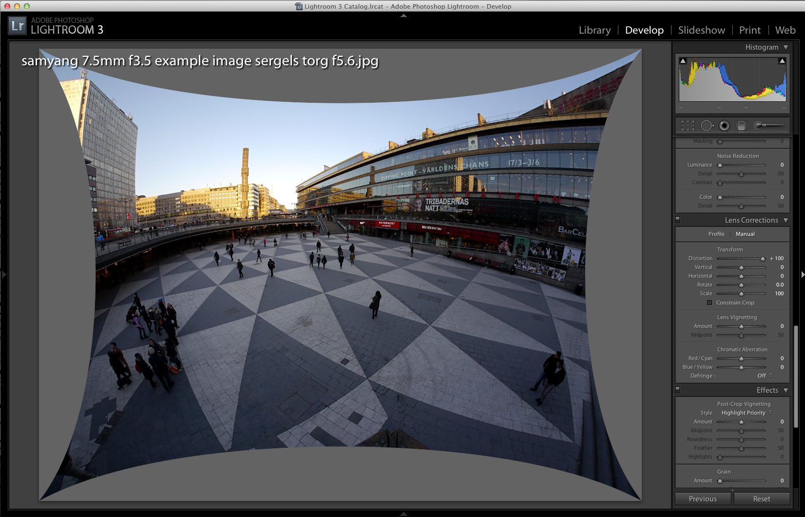Toggle the Lens Corrections panel switch
The image size is (805, 517).
[x=678, y=220]
